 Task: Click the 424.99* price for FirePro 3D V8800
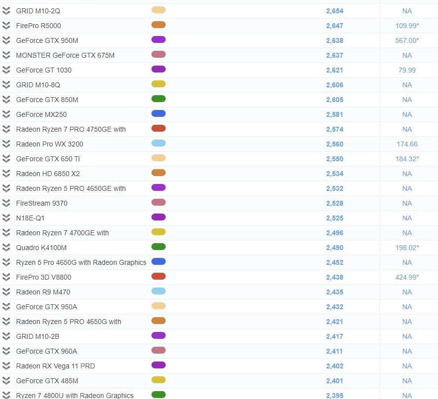(x=407, y=277)
